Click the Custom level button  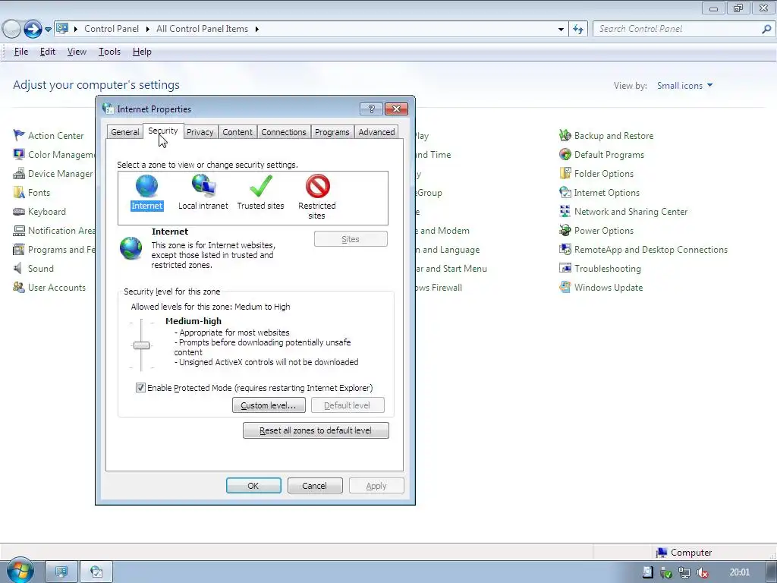point(269,405)
